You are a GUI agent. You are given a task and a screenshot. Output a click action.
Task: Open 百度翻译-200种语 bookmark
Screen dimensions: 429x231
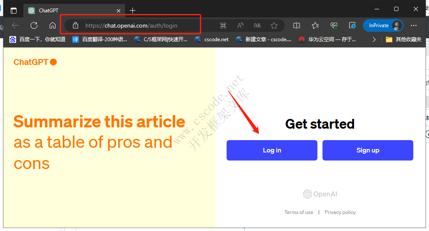tap(100, 39)
